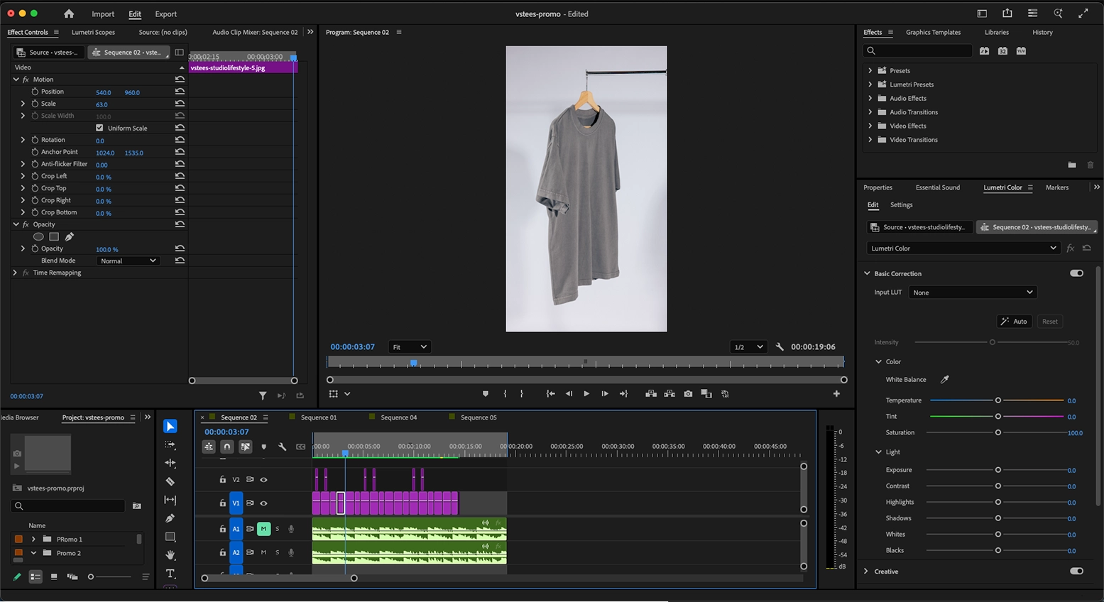Click the White Balance eyedropper
Screen dimensions: 1104x602
945,380
